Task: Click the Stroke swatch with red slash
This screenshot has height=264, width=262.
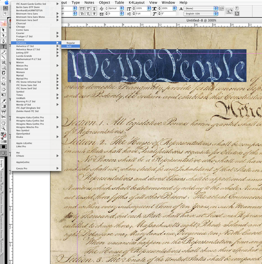Action: pyautogui.click(x=5, y=136)
